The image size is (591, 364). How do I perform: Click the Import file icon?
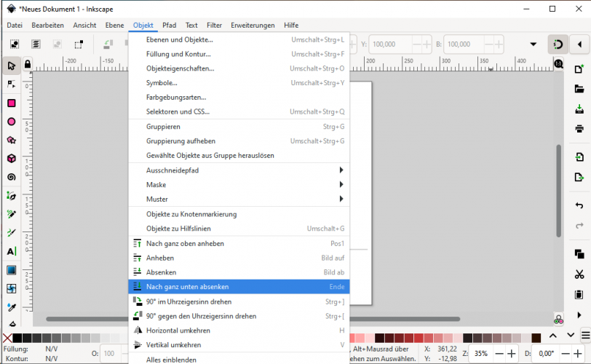coord(579,157)
